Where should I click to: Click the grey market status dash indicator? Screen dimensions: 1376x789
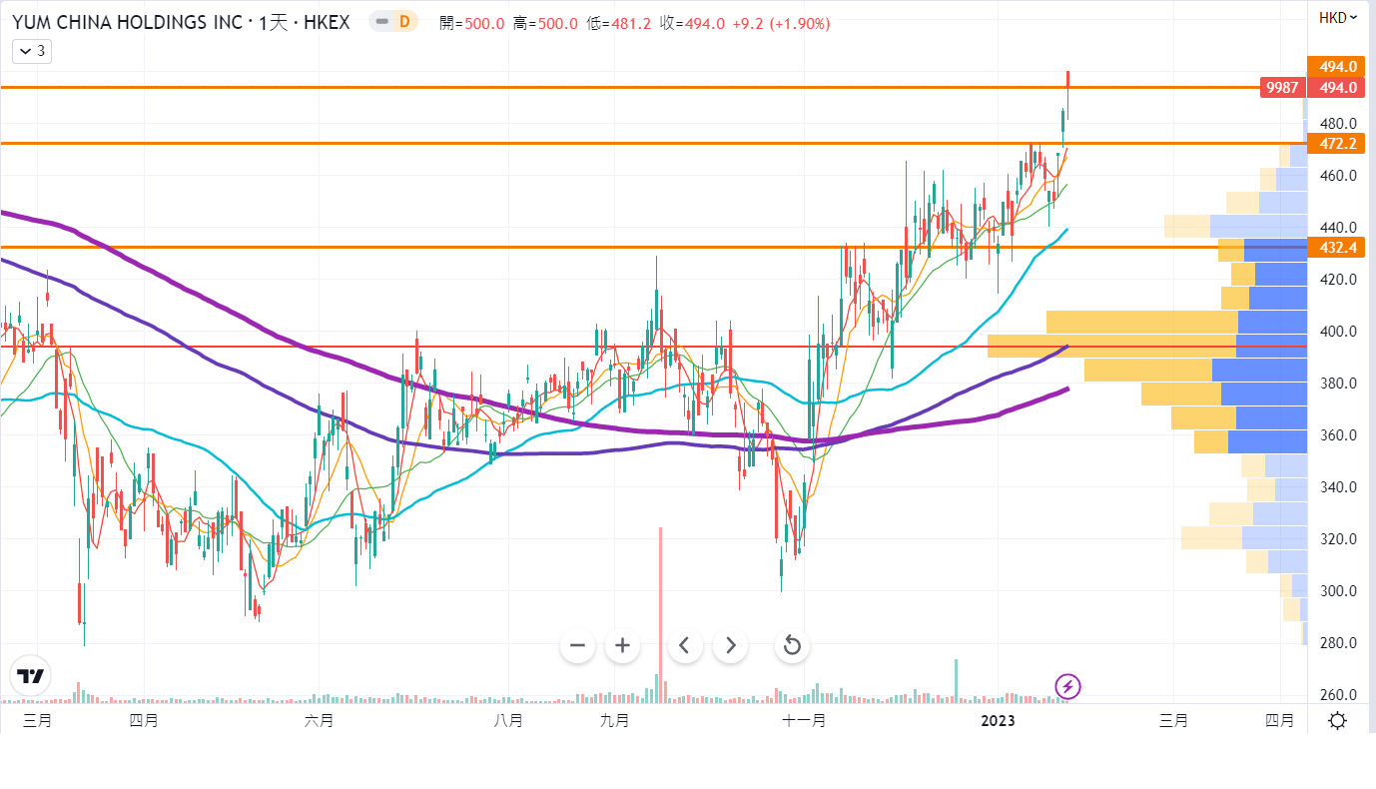point(381,22)
